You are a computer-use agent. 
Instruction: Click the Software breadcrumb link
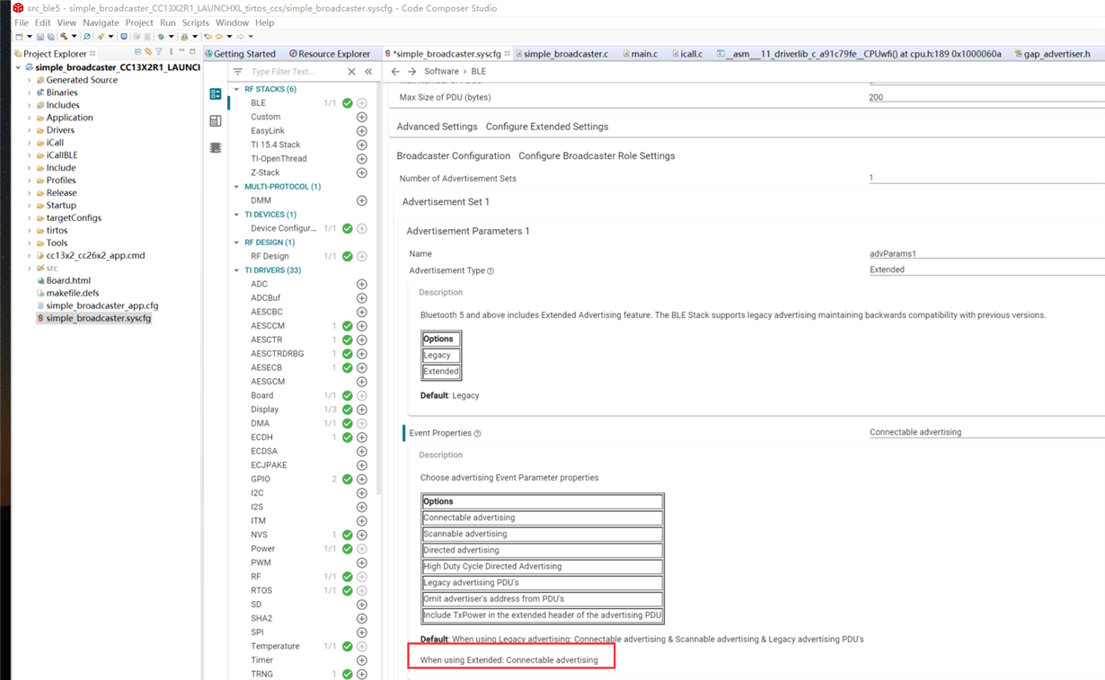point(441,71)
